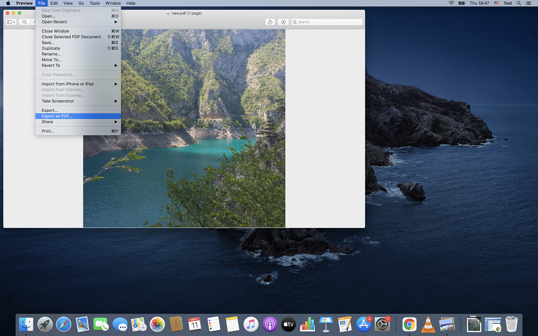The image size is (538, 336).
Task: Click Close Selected PDF Document option
Action: tap(71, 37)
